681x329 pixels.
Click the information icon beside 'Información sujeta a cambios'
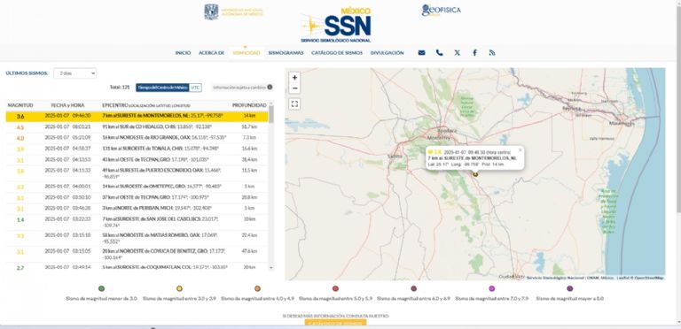tap(270, 87)
